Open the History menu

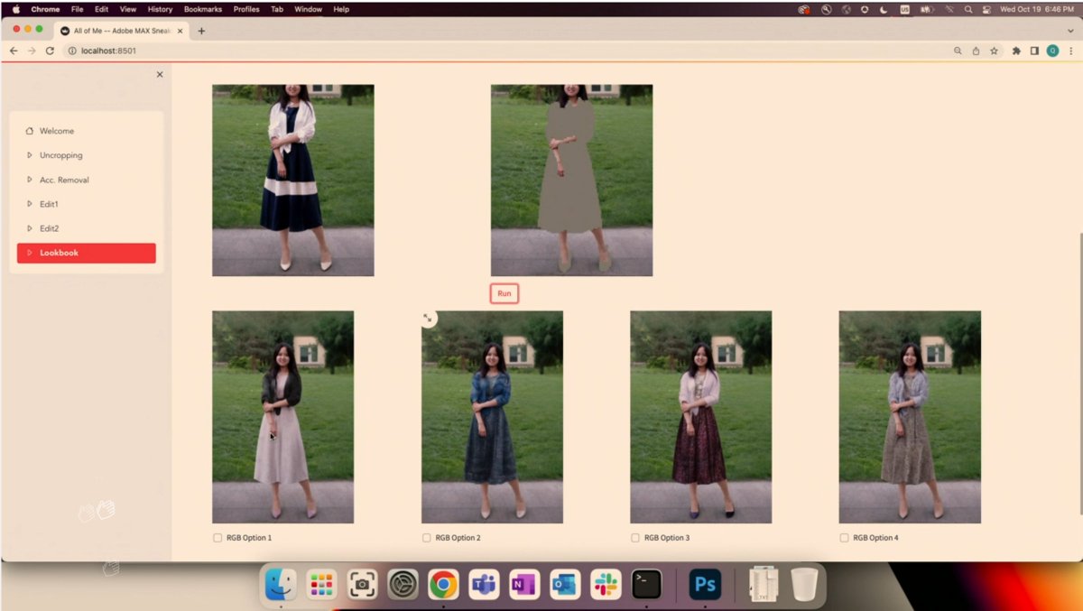click(x=160, y=9)
